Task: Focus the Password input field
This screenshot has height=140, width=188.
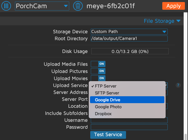Action: (129, 127)
